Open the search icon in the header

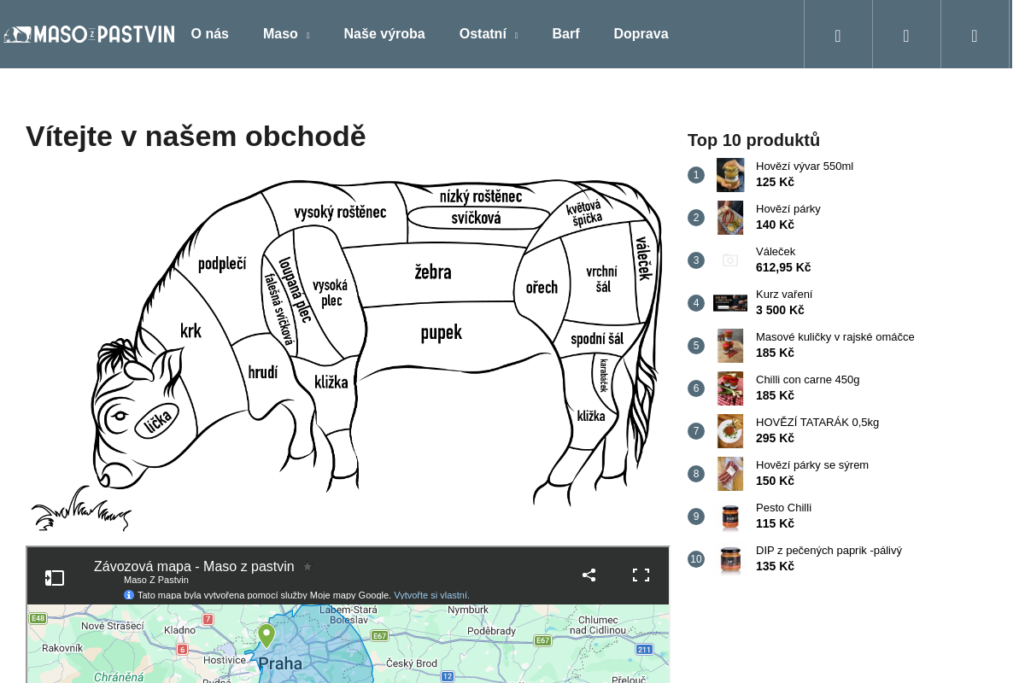[837, 34]
